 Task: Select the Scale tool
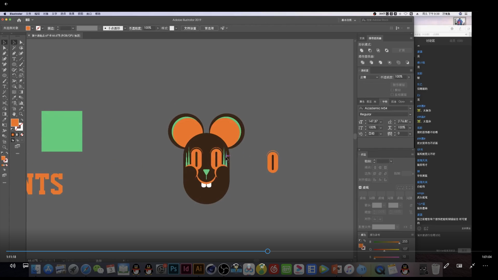coord(21,75)
